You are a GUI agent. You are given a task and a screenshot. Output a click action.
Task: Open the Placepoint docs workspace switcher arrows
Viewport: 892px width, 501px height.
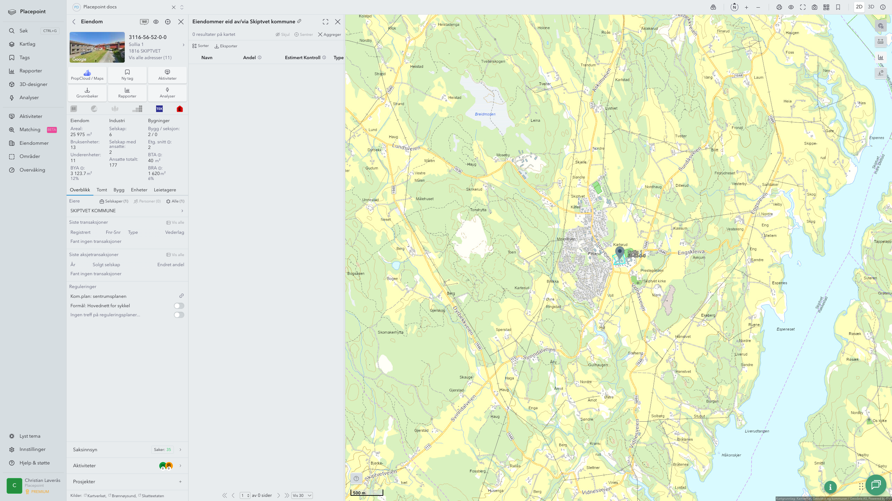pos(182,7)
